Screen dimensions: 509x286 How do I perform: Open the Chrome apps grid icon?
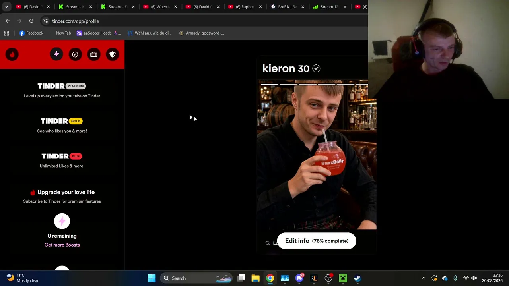pyautogui.click(x=6, y=33)
